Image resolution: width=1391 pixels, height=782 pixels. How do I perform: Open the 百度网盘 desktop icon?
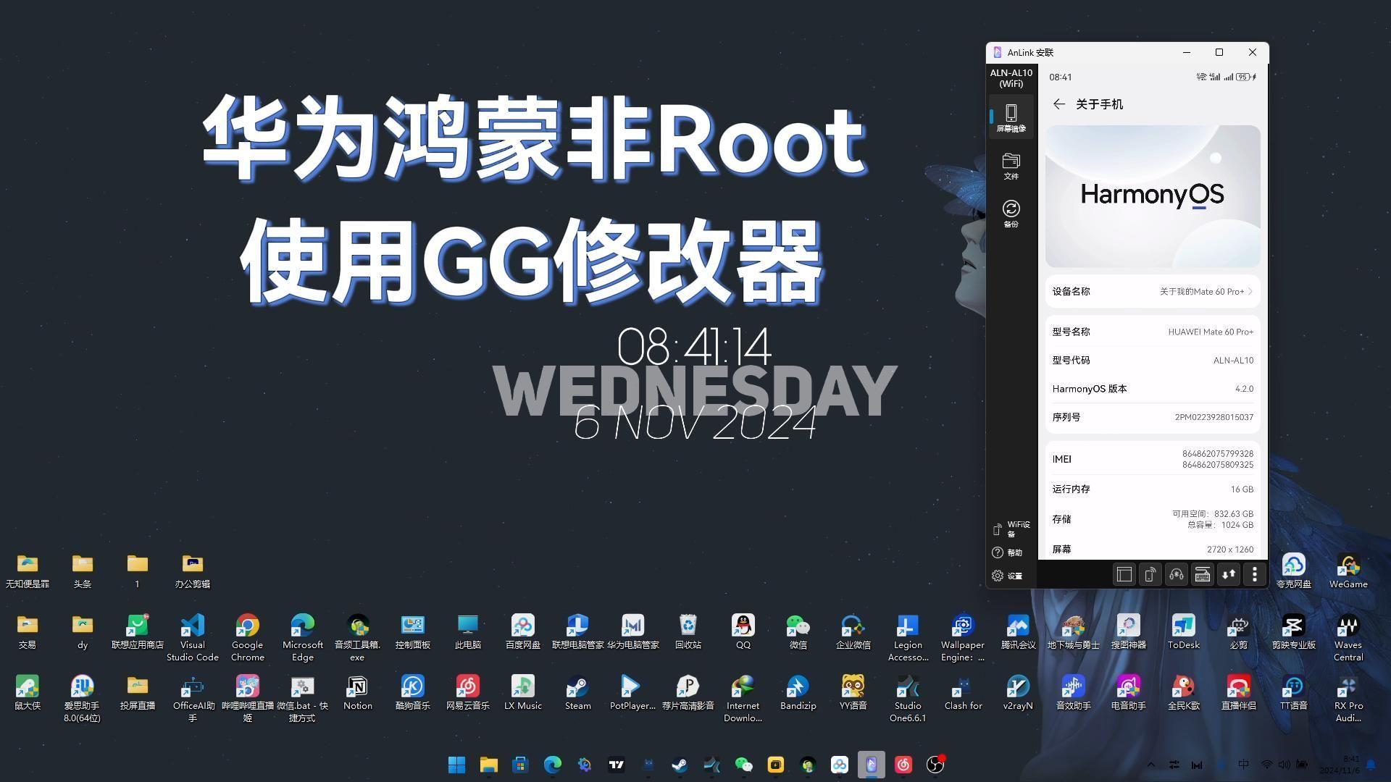pyautogui.click(x=522, y=631)
